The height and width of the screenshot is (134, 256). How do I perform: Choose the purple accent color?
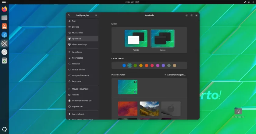[x=163, y=65]
